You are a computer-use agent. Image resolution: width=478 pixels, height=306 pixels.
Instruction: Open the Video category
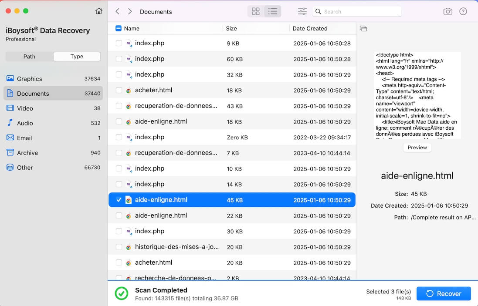click(53, 108)
